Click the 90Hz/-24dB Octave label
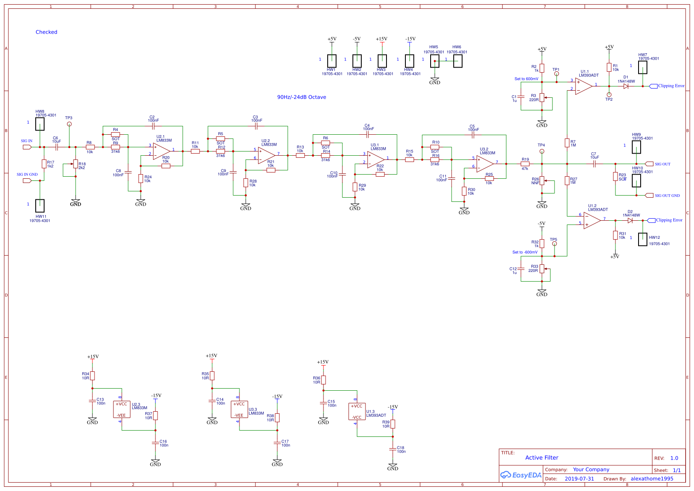The image size is (694, 491). 302,97
